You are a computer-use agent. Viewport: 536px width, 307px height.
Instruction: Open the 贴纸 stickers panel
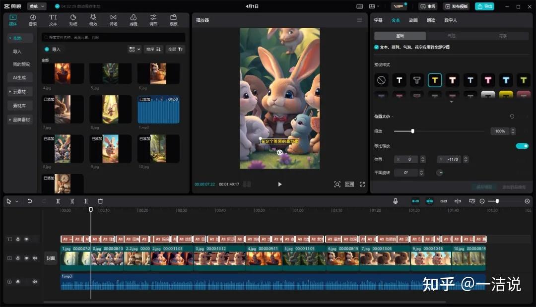pos(73,20)
